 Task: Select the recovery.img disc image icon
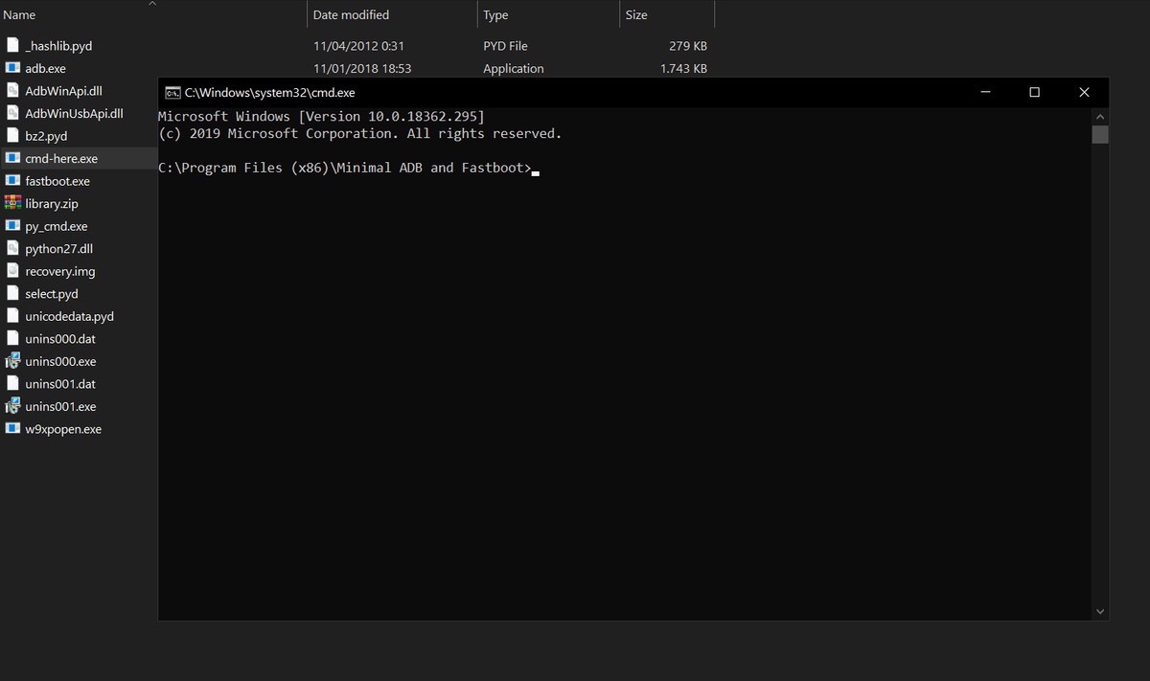click(x=13, y=271)
